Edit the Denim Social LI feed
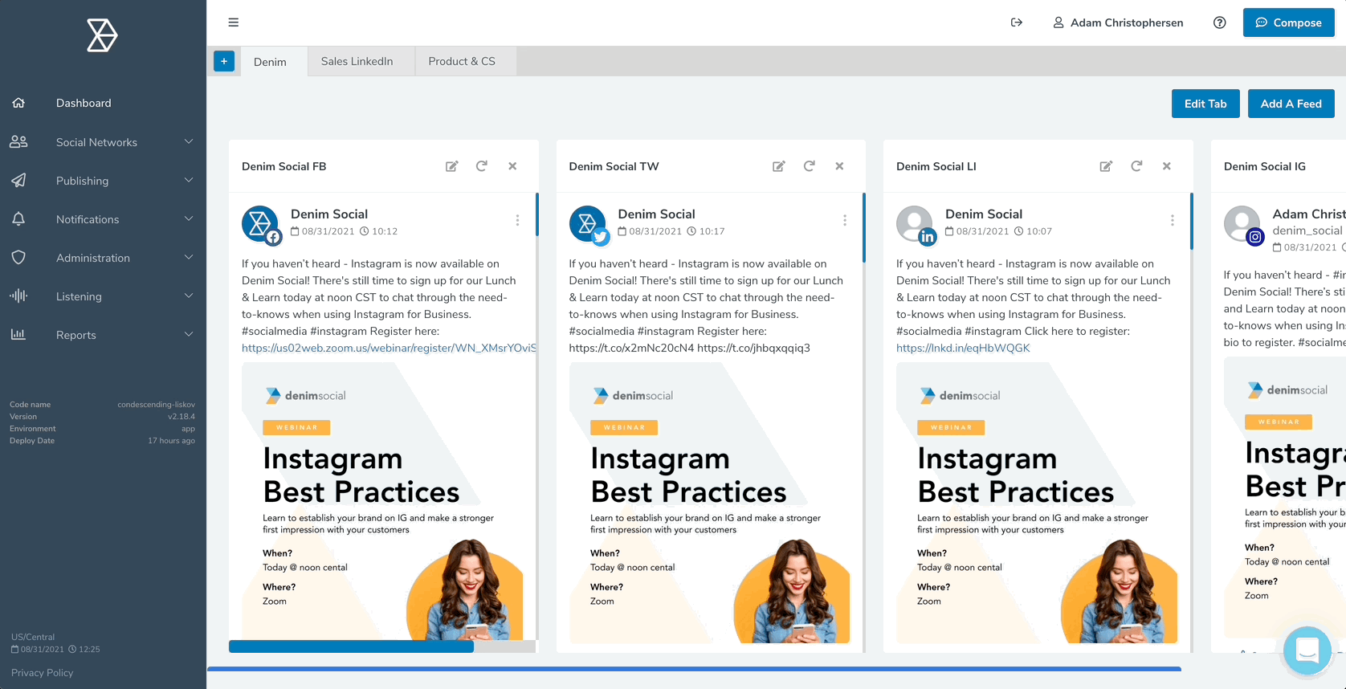Viewport: 1346px width, 689px height. pyautogui.click(x=1107, y=166)
